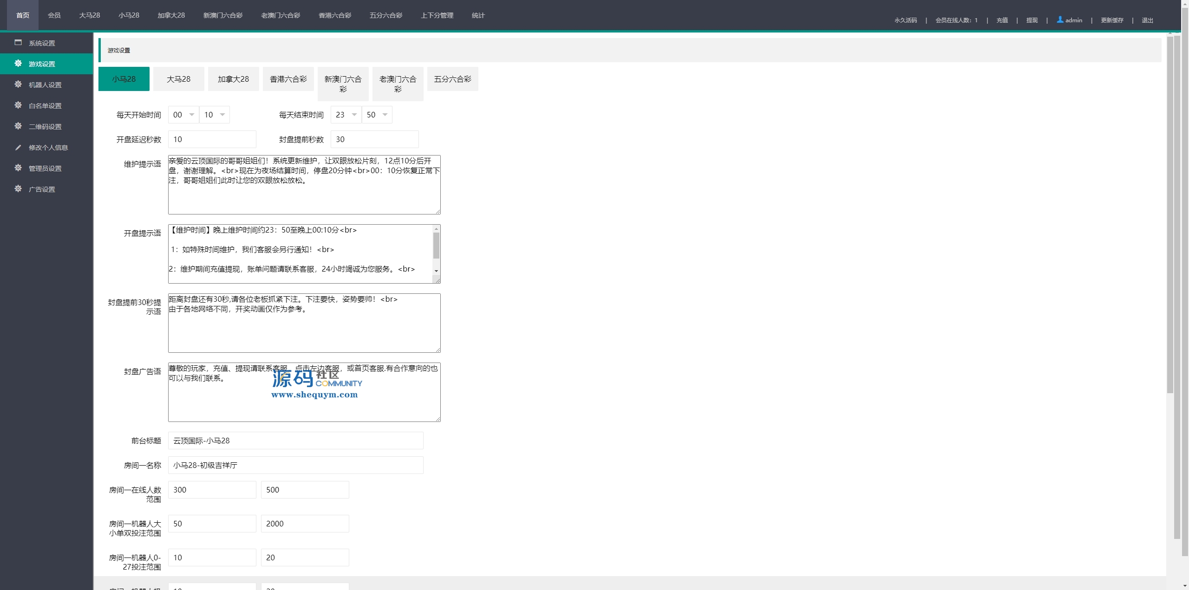Click the 房间一在线人数 maximum field showing 500
Image resolution: width=1189 pixels, height=590 pixels.
[305, 490]
